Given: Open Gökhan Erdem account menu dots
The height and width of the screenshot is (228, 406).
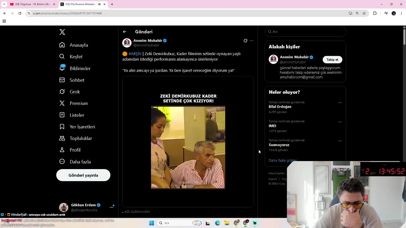Looking at the screenshot, I should [x=112, y=207].
